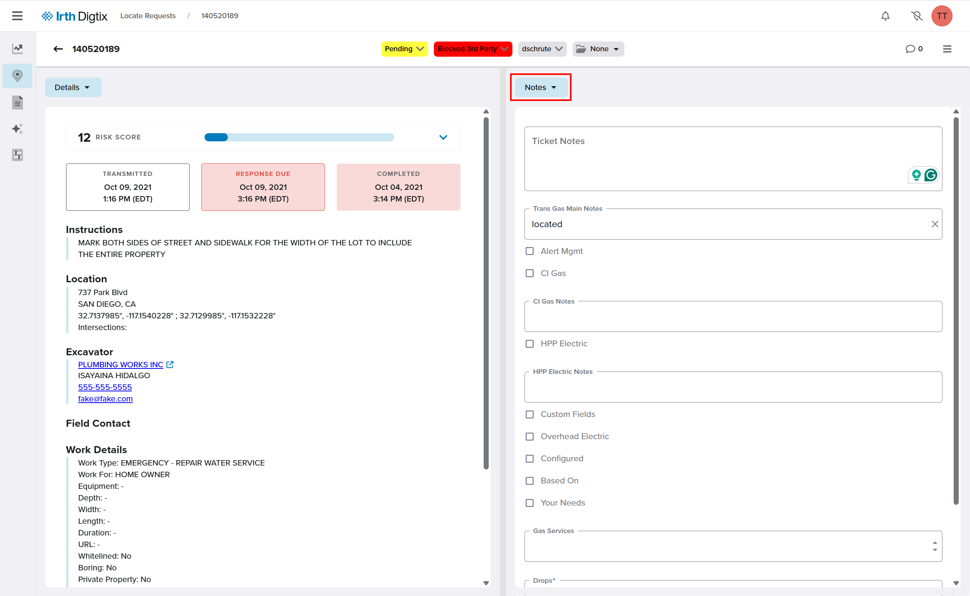The height and width of the screenshot is (596, 970).
Task: Open the hamburger main menu
Action: 17,16
